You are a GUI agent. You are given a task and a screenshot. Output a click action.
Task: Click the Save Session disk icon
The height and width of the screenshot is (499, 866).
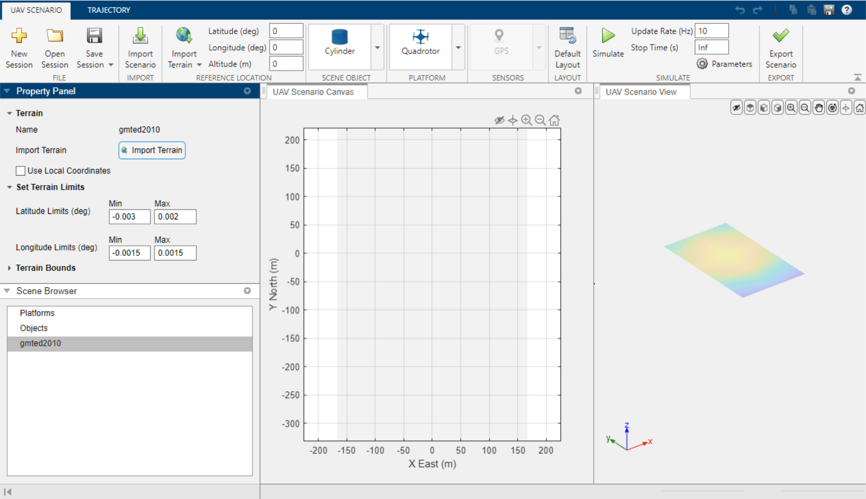95,36
